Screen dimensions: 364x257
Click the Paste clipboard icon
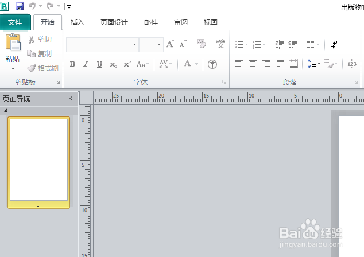(x=13, y=42)
